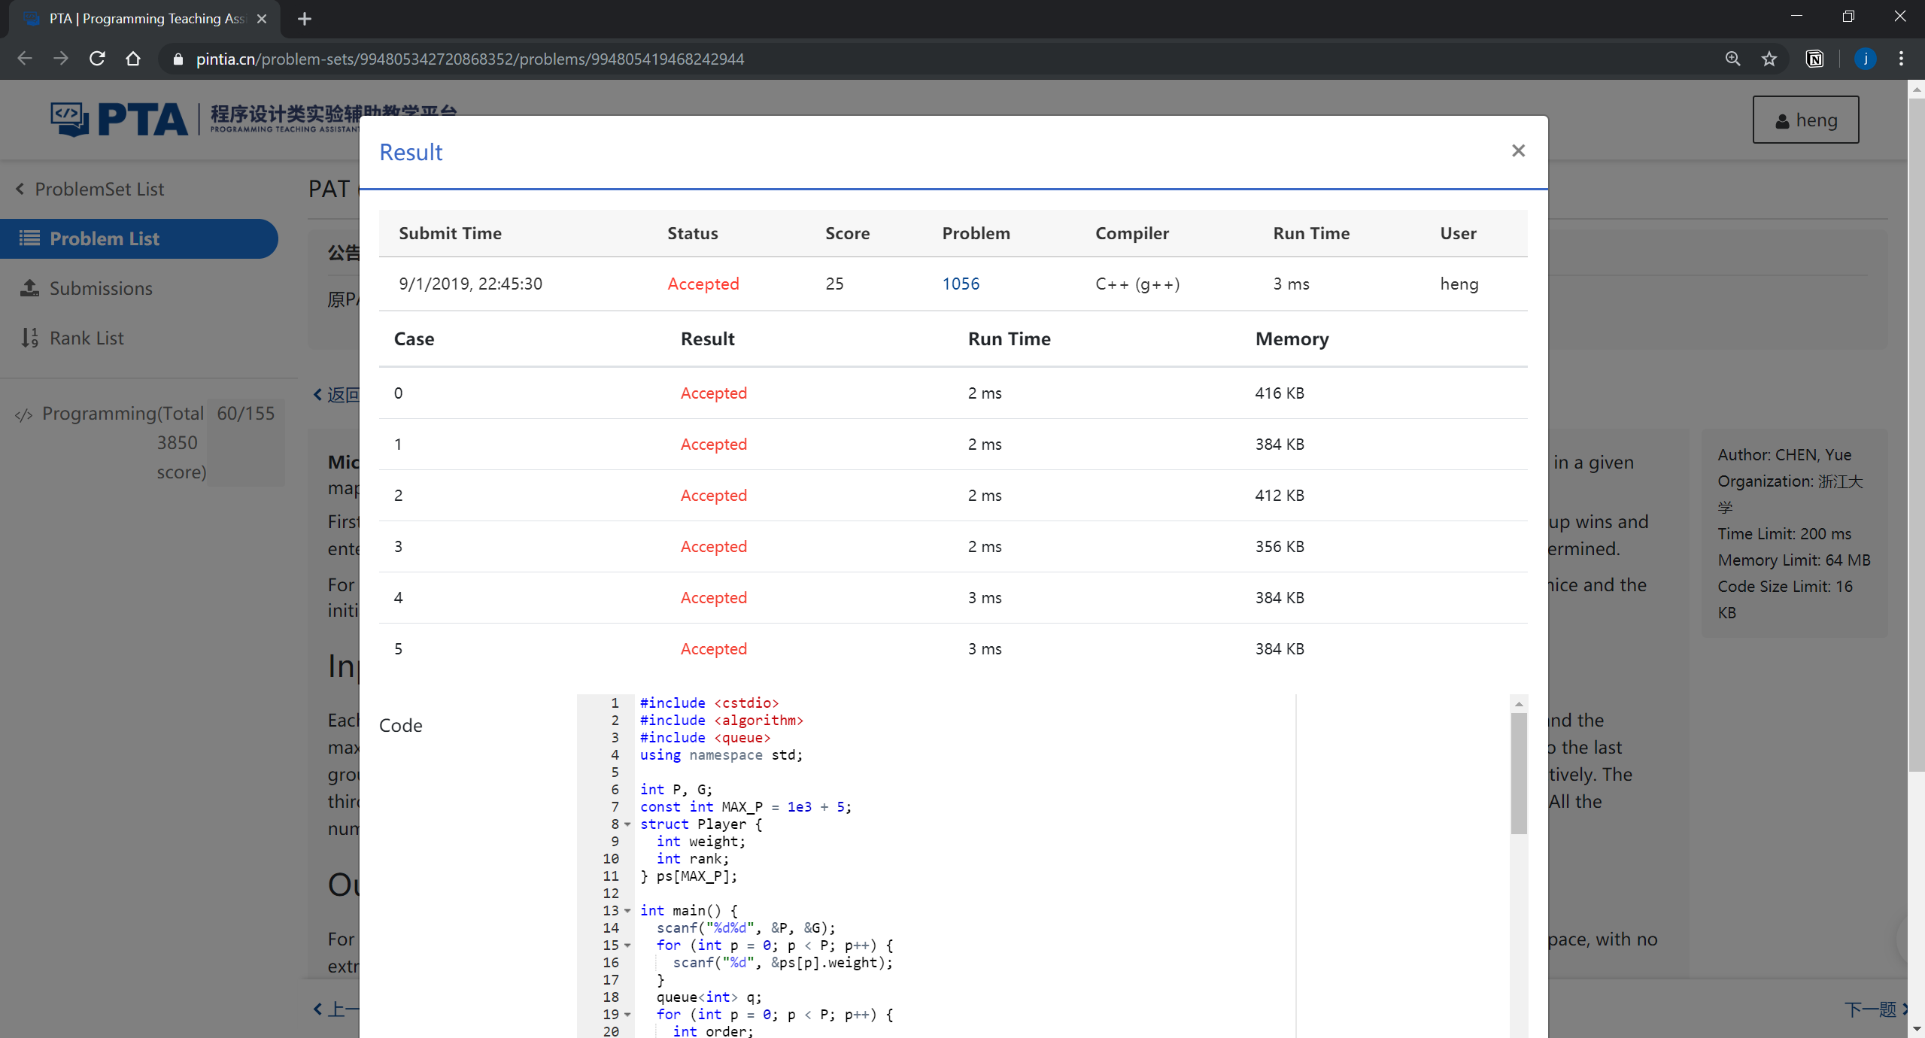The width and height of the screenshot is (1925, 1038).
Task: Click next problem link 下一题
Action: [1875, 1009]
